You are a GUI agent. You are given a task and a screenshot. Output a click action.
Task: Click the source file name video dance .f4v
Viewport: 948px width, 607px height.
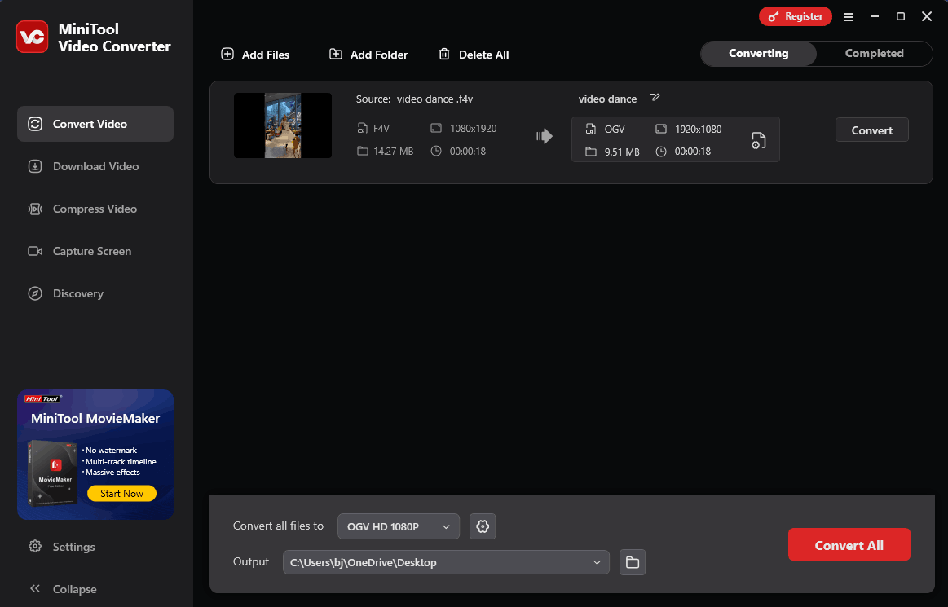tap(434, 99)
